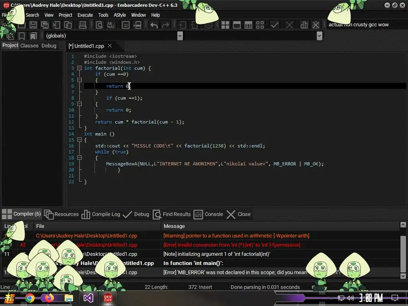Stop execution with the X toolbar icon

pyautogui.click(x=289, y=25)
